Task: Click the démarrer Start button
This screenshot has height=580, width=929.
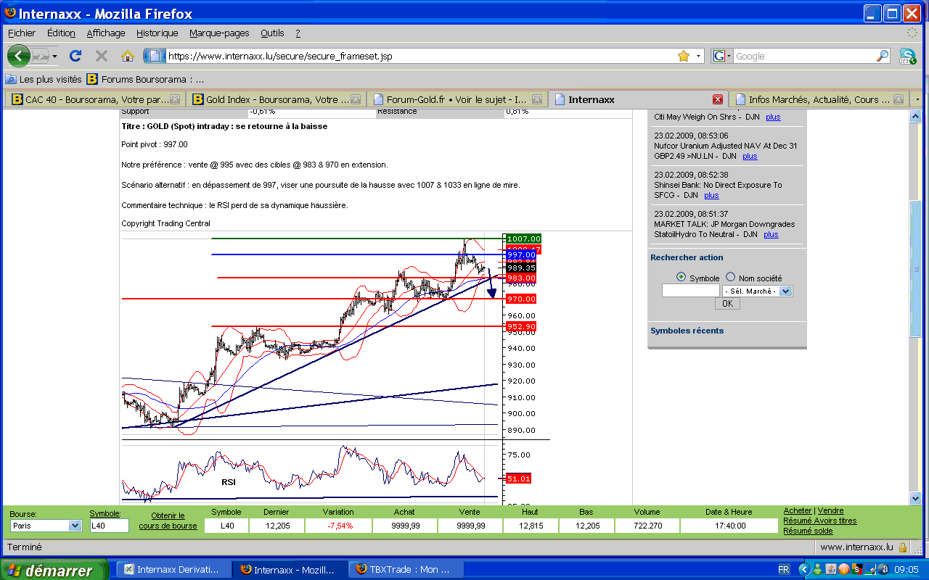Action: click(x=54, y=570)
